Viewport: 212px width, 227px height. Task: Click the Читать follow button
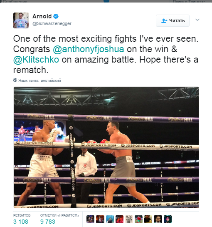tap(173, 20)
